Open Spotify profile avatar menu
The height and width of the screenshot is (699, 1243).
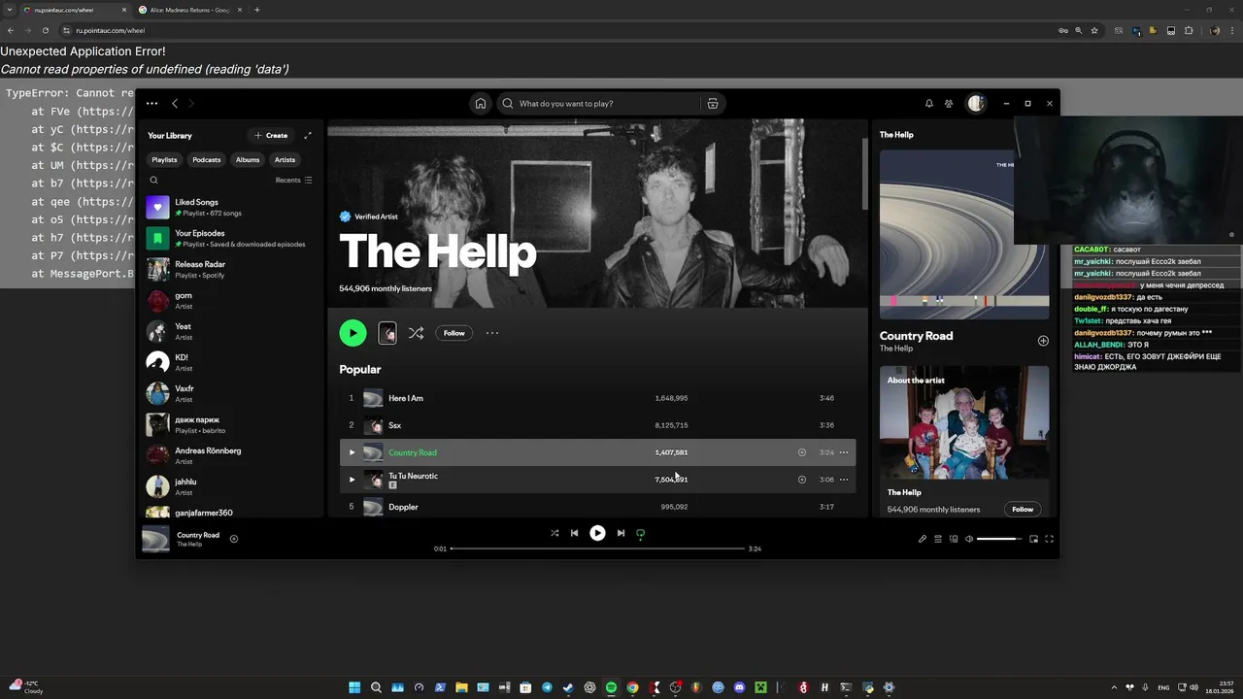(976, 104)
